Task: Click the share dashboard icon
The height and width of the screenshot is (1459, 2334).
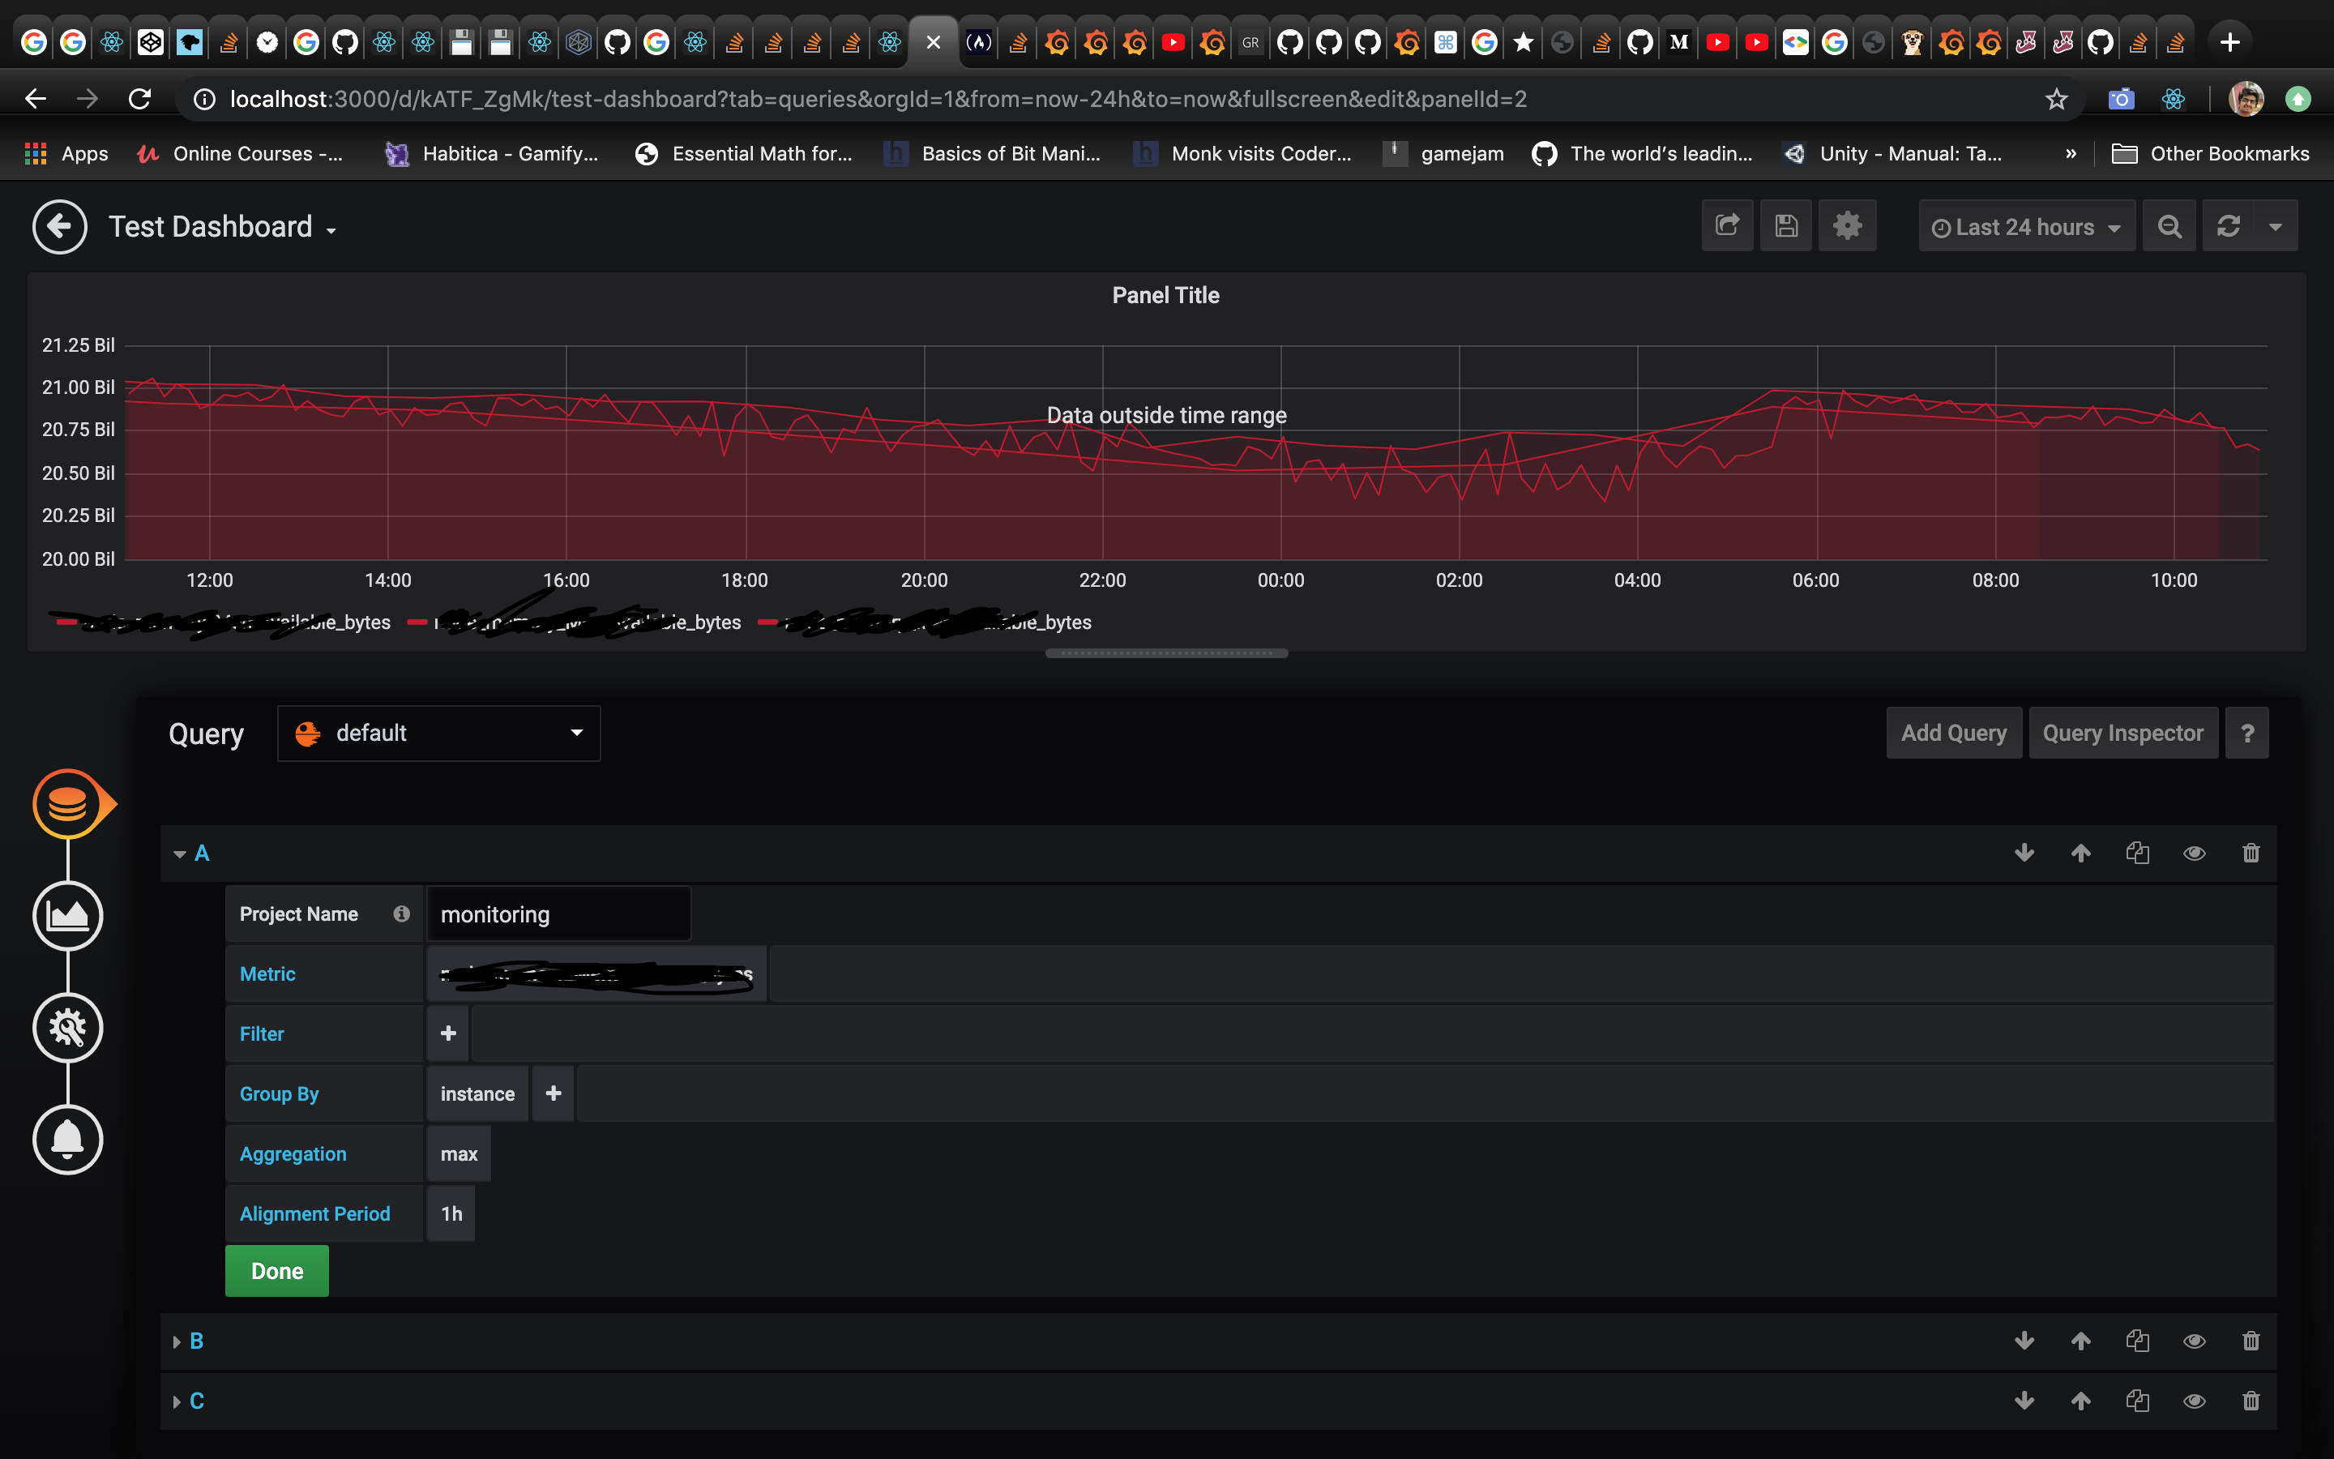Action: [1726, 226]
